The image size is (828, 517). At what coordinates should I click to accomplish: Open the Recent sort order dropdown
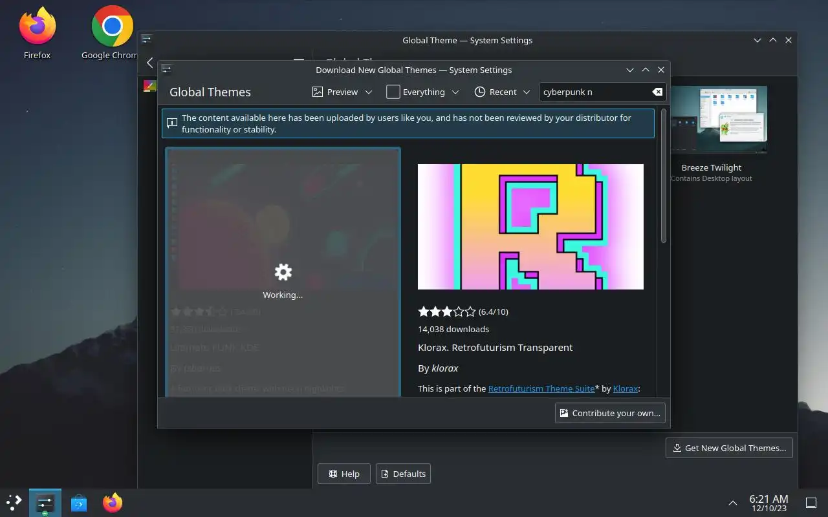[502, 92]
